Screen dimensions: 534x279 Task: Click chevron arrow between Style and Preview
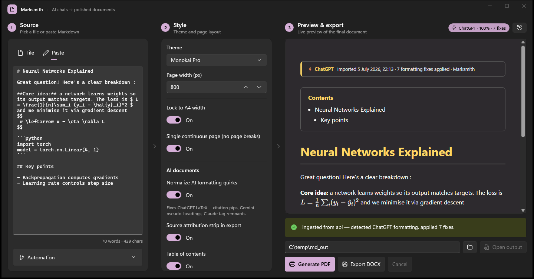(278, 146)
